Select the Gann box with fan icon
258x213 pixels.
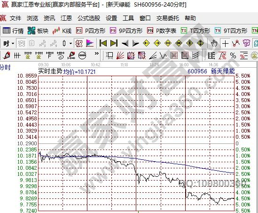pyautogui.click(x=131, y=55)
